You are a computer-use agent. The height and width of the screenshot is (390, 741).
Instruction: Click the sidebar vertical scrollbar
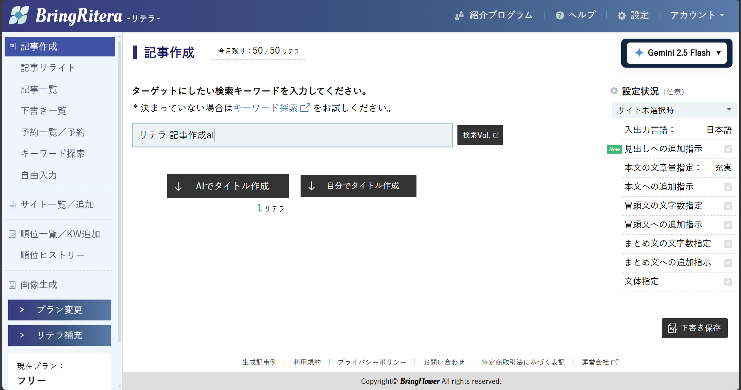119,193
